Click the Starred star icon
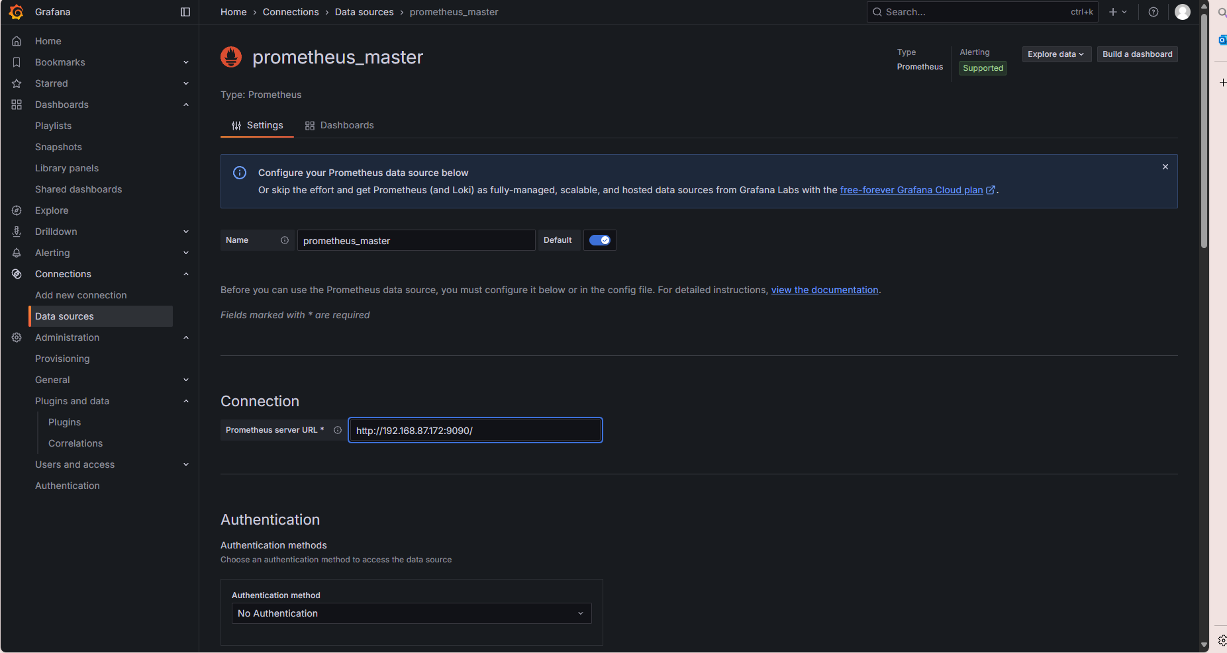The image size is (1227, 653). click(17, 83)
